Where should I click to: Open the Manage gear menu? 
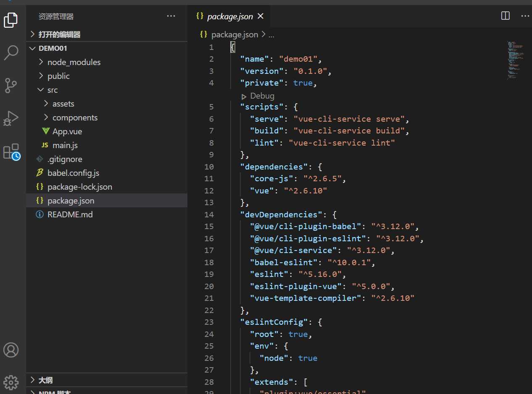(x=11, y=382)
